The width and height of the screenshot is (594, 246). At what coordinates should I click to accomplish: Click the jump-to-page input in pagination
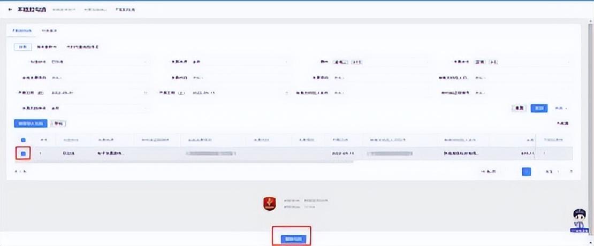point(558,172)
